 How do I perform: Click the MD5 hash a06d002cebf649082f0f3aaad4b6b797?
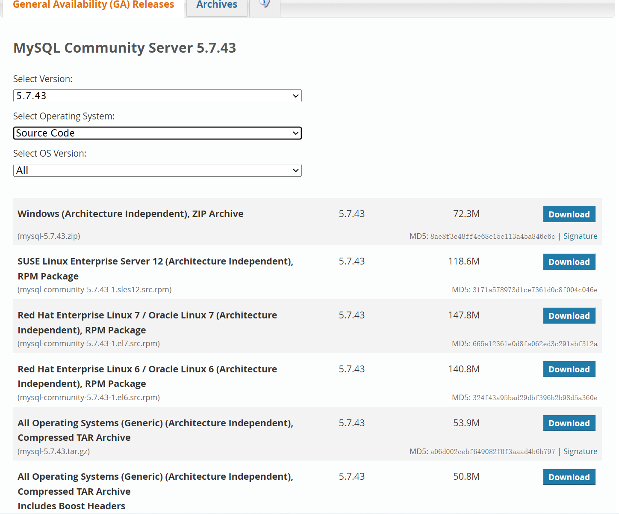pos(492,452)
